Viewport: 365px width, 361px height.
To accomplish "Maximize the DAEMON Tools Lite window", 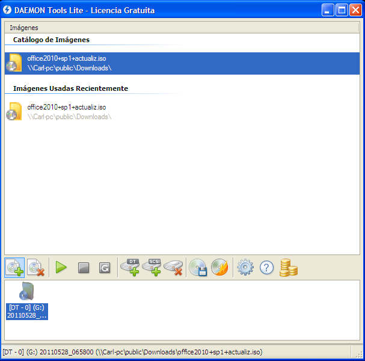I will tap(342, 10).
